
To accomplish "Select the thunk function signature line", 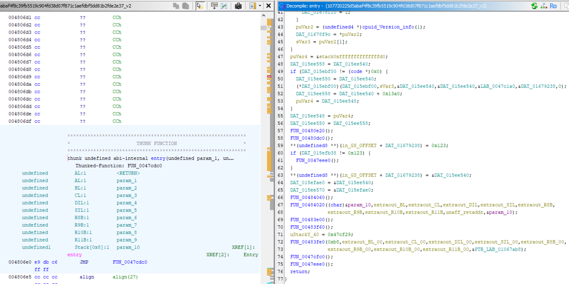I will click(x=150, y=158).
